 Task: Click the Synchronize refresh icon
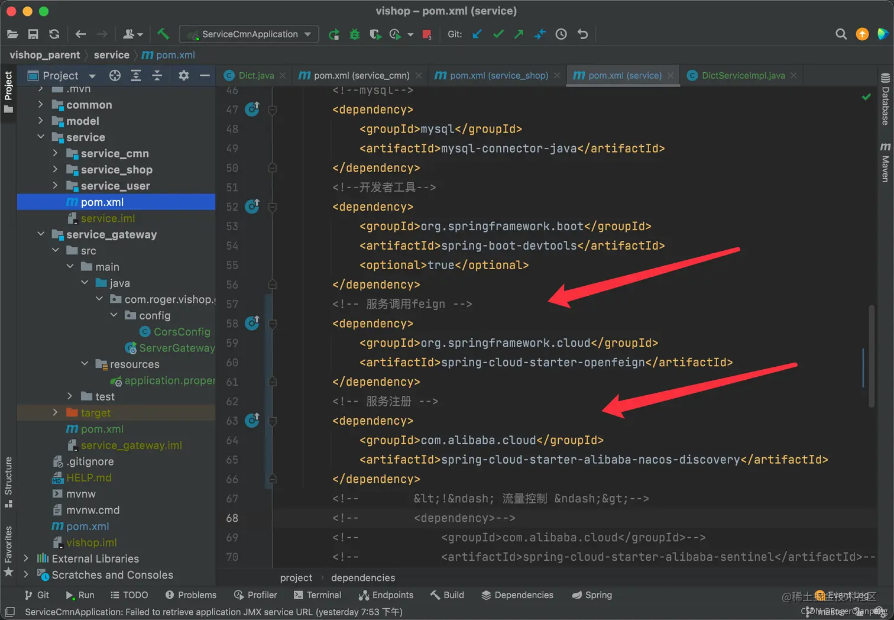click(x=54, y=34)
